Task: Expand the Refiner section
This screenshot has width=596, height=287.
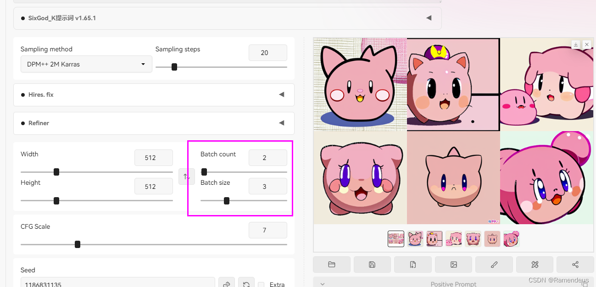Action: tap(154, 123)
